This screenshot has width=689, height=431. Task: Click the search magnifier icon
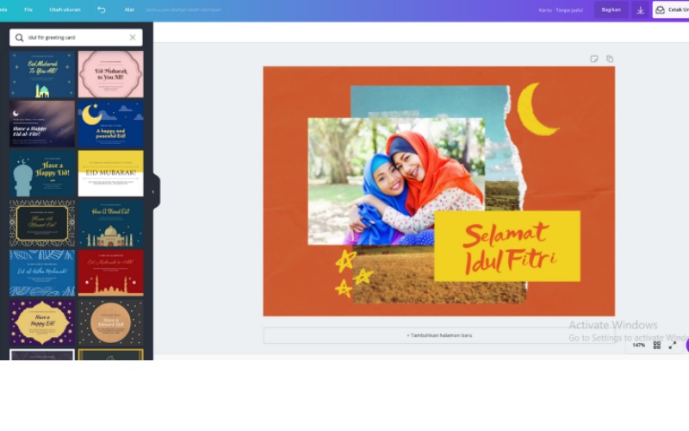point(19,37)
